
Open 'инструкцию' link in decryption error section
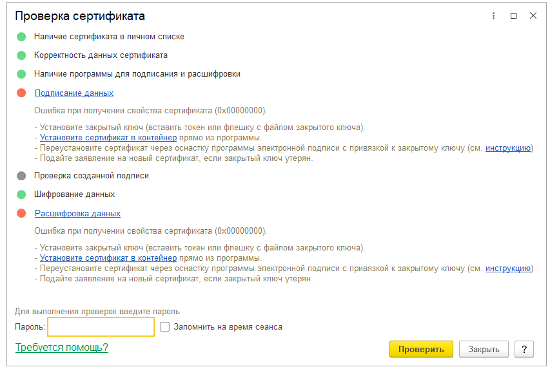pyautogui.click(x=508, y=268)
